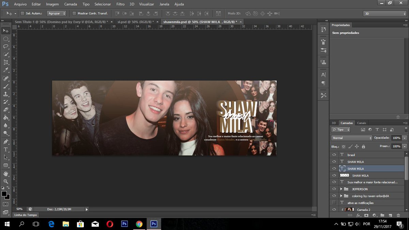Click the Agrupar button
The image size is (409, 230).
56,13
